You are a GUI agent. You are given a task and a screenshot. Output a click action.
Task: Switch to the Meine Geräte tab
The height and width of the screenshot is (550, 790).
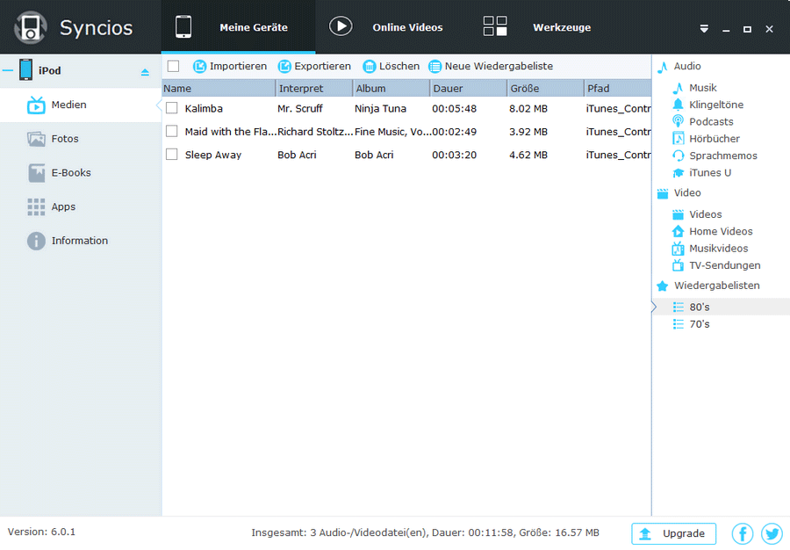[x=238, y=26]
